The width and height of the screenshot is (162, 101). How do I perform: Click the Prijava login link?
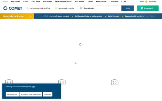(142, 2)
